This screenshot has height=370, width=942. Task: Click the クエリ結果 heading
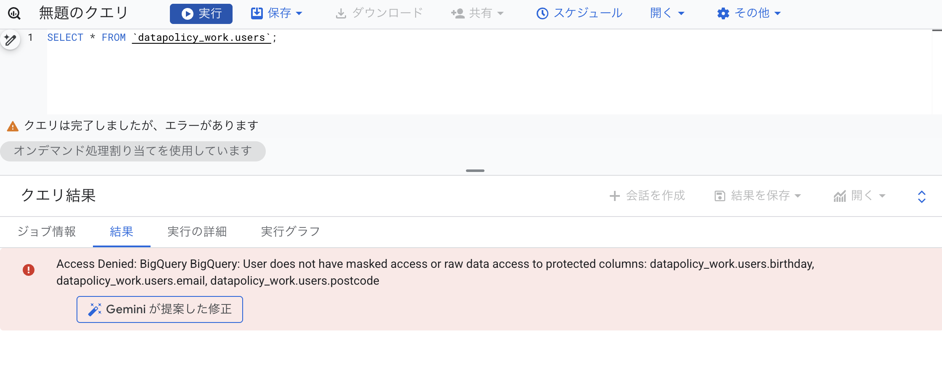[x=58, y=196]
